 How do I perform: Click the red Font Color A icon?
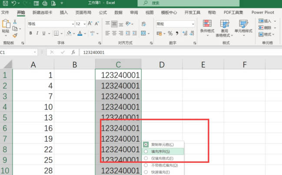tap(80, 33)
